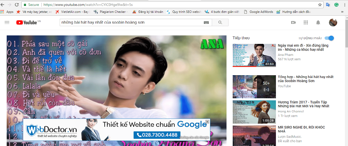Open the Quy trình SEO website bookmark
The height and width of the screenshot is (146, 348).
184,12
